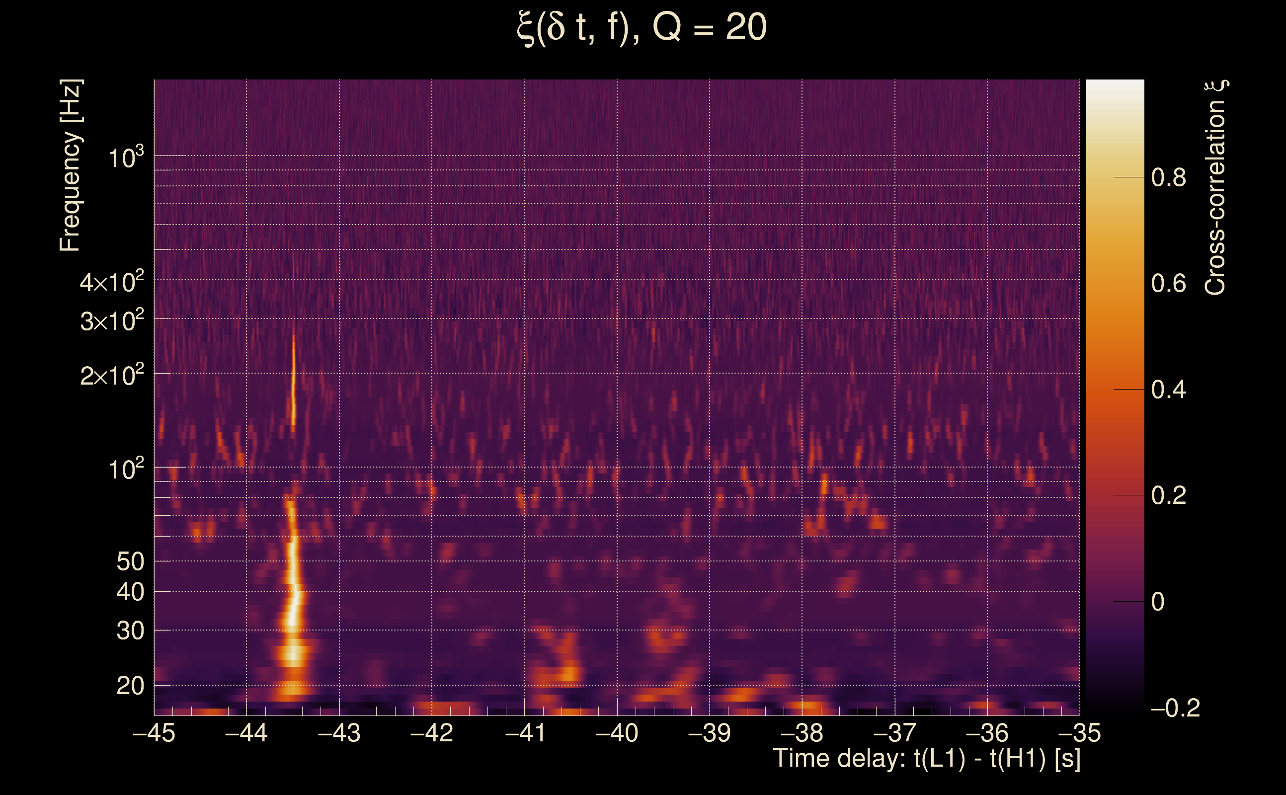Click the 0.4 colorbar tick label
This screenshot has height=795, width=1286.
point(1168,390)
